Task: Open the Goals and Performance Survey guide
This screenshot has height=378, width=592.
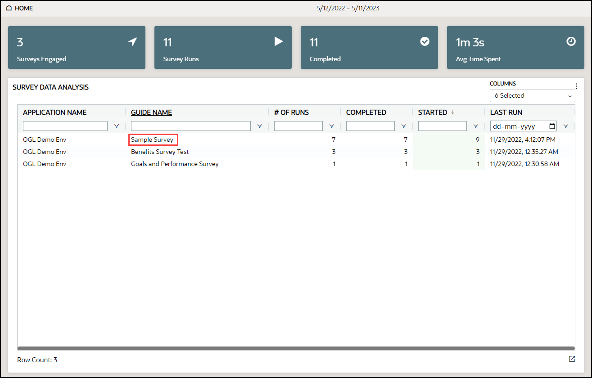Action: pos(175,164)
